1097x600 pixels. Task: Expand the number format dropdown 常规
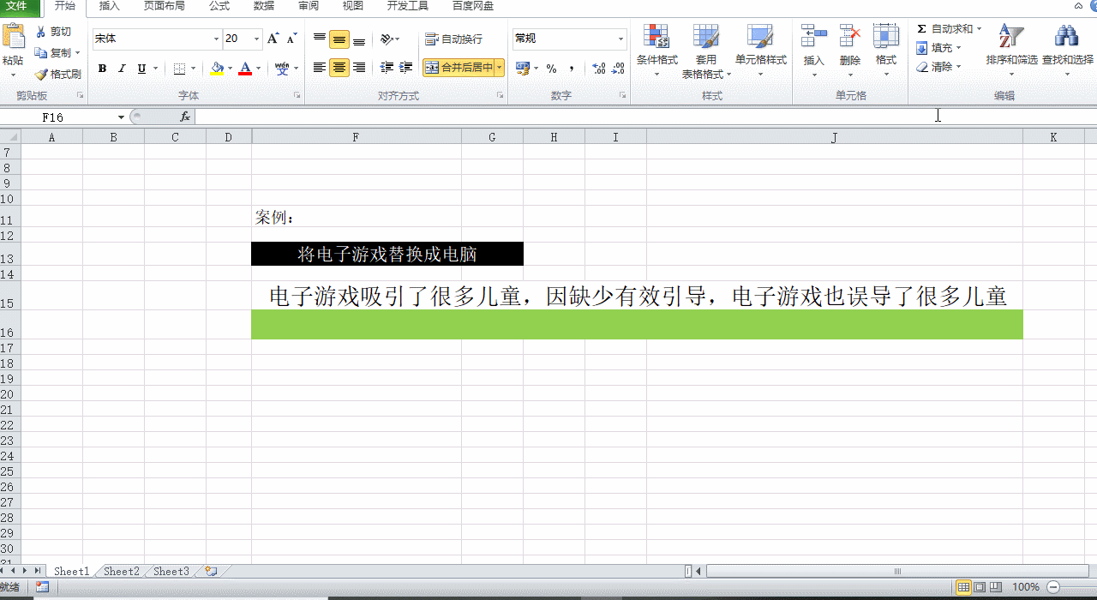[x=621, y=39]
